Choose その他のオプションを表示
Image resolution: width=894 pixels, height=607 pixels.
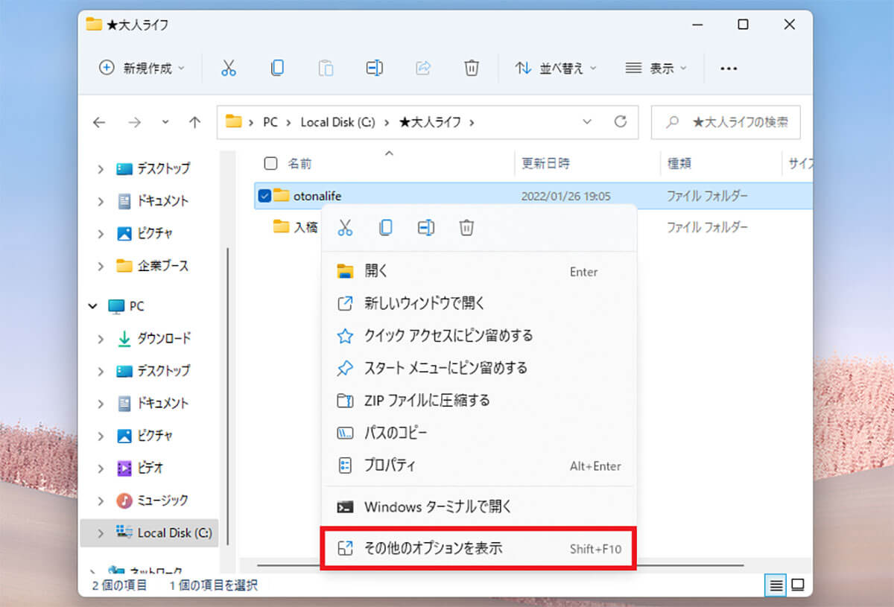coord(478,549)
